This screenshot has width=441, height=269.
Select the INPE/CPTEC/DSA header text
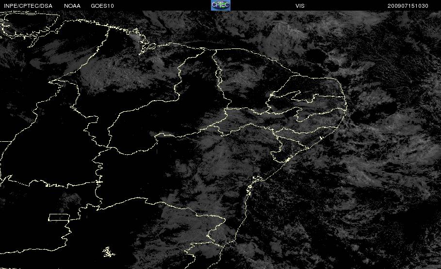tap(28, 6)
